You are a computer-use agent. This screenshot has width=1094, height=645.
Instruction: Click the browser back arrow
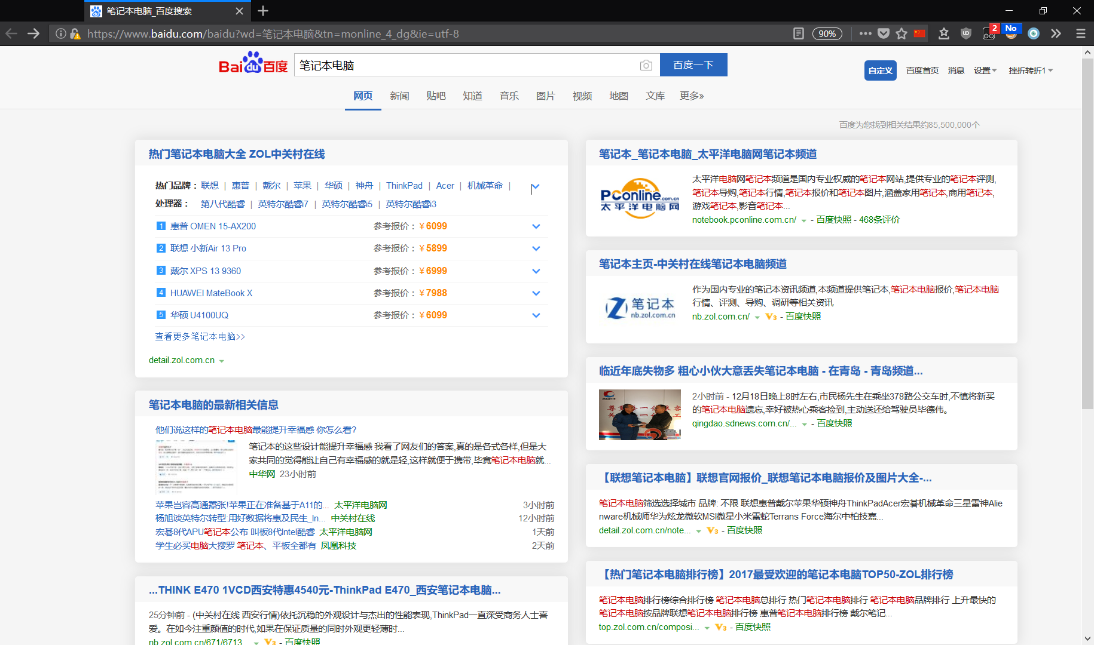(x=11, y=33)
